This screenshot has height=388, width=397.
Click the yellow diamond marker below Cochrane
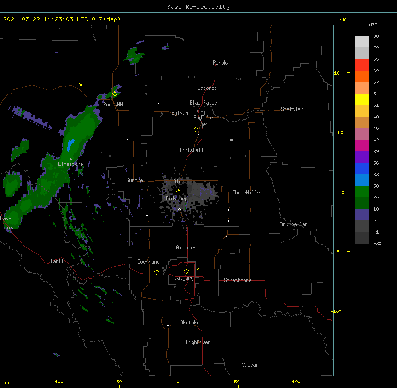pos(157,272)
